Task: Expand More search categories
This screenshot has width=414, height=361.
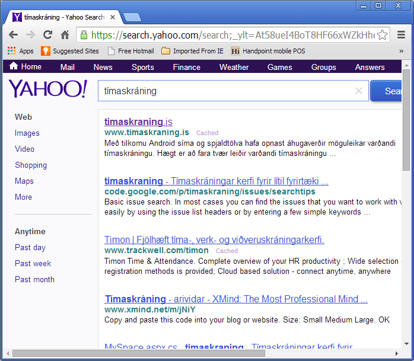Action: (x=23, y=197)
